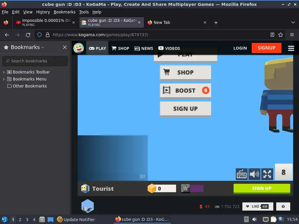Like the game with heart button

tap(258, 206)
